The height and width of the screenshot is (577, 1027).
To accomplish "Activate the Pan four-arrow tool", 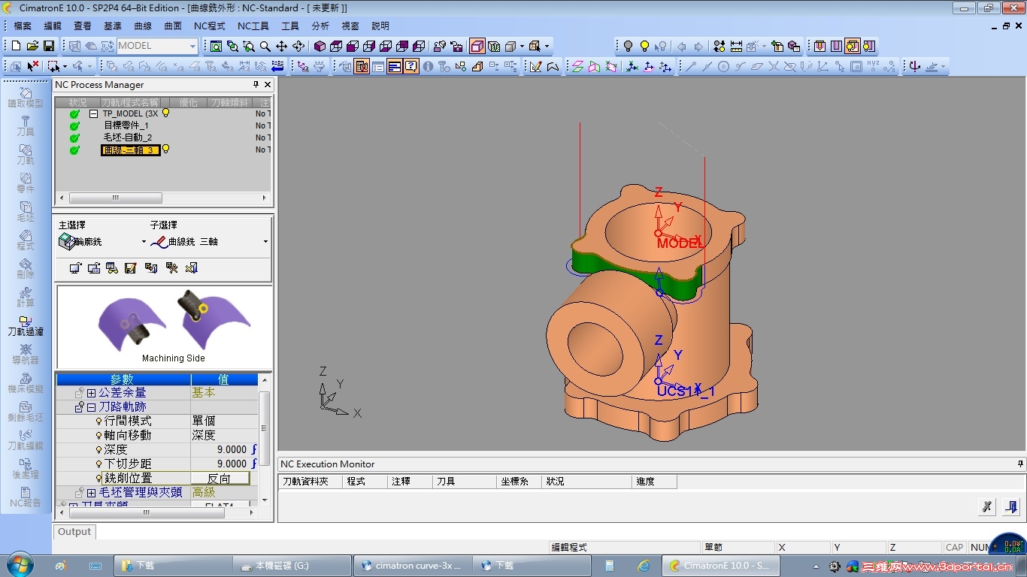I will (281, 46).
